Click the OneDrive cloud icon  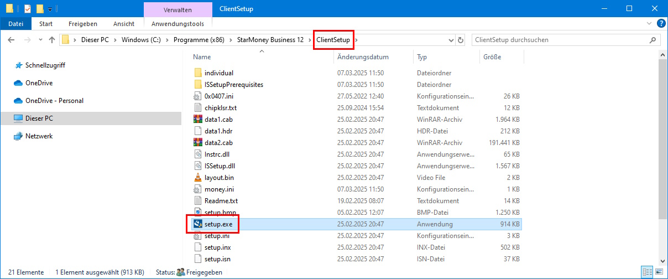18,83
